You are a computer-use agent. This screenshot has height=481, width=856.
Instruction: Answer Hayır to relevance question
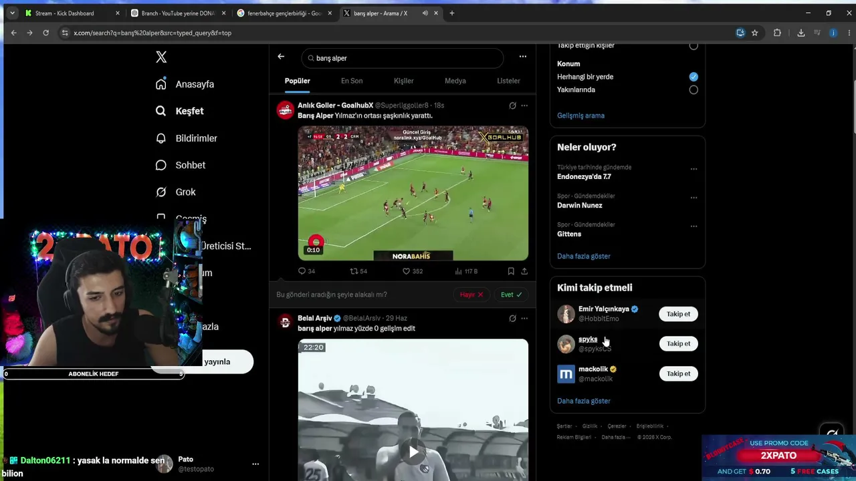471,295
